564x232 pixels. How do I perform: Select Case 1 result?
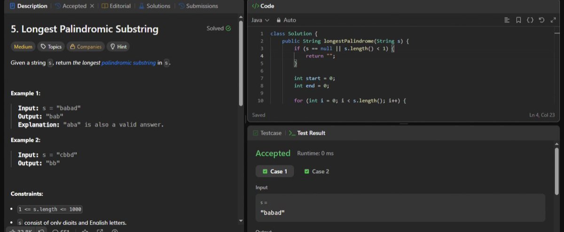click(274, 171)
